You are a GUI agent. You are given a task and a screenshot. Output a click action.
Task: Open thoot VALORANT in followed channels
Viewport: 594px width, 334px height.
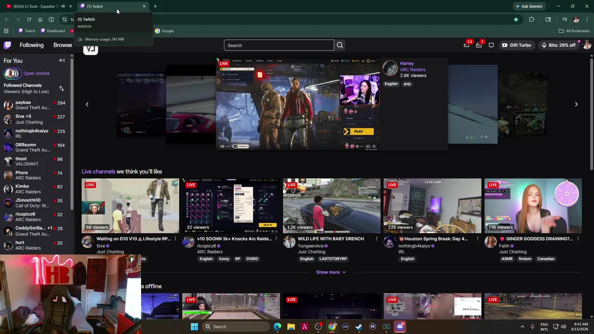tap(35, 161)
